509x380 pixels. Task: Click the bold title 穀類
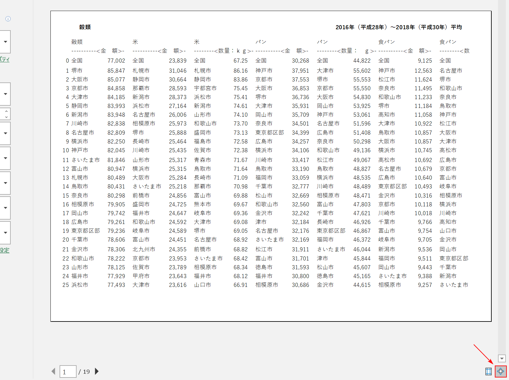coord(85,27)
